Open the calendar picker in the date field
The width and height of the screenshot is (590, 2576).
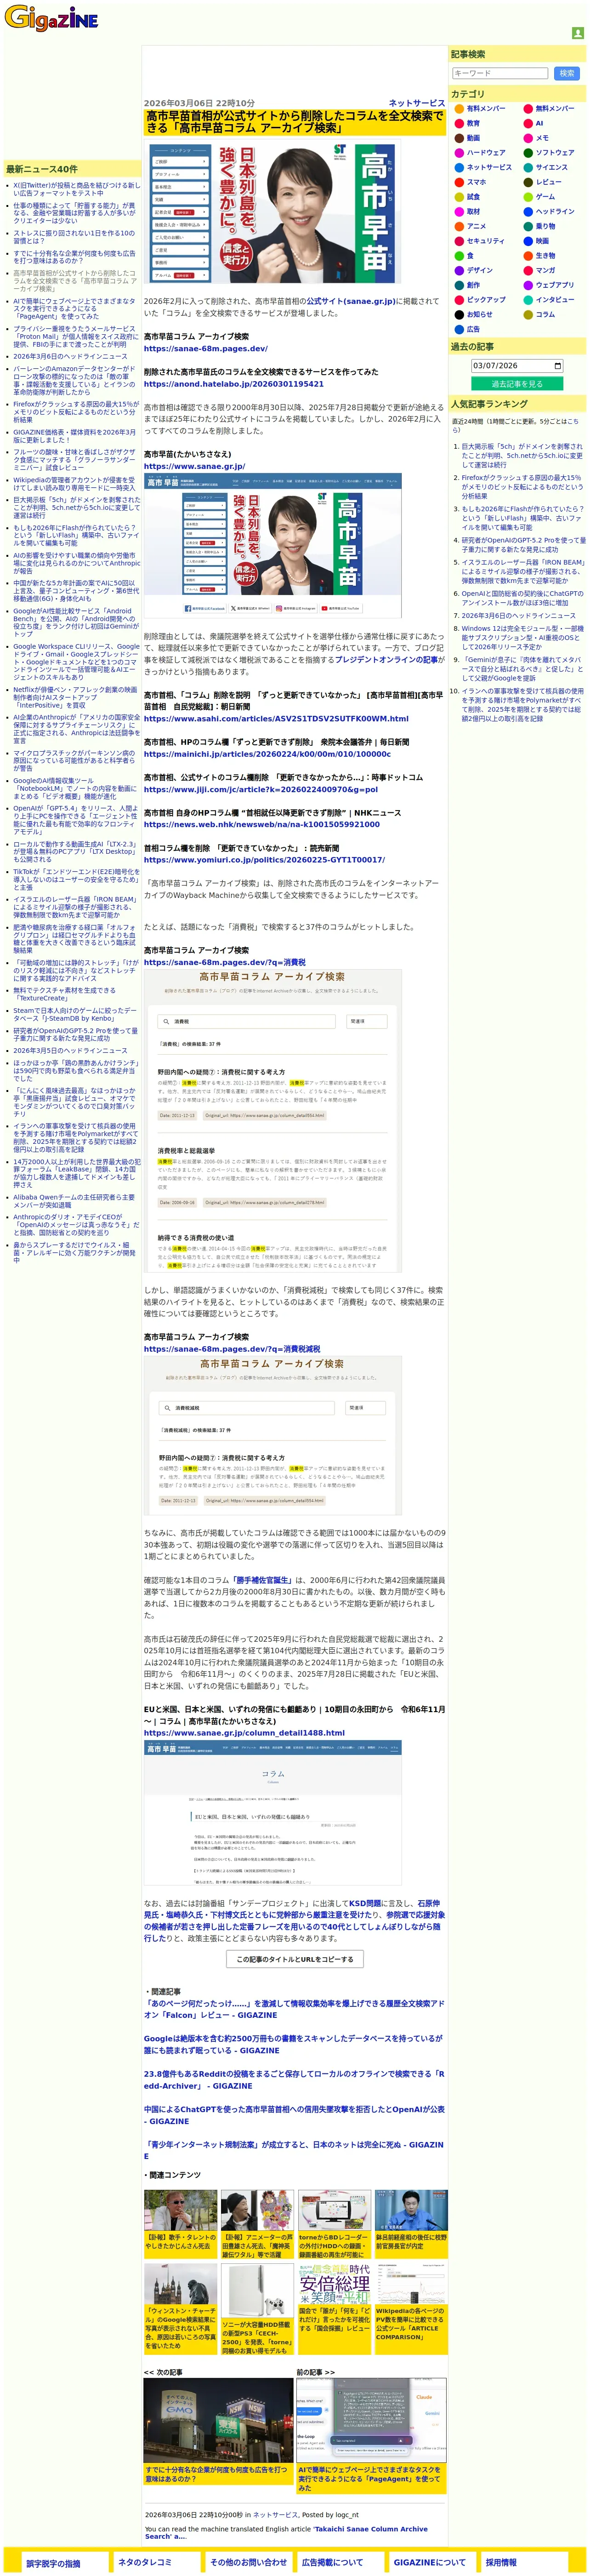coord(557,366)
